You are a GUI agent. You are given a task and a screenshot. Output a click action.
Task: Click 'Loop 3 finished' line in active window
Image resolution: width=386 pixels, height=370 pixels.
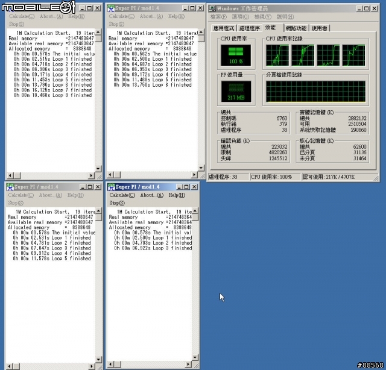153,248
